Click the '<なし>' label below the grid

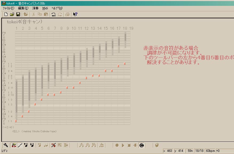(16, 131)
